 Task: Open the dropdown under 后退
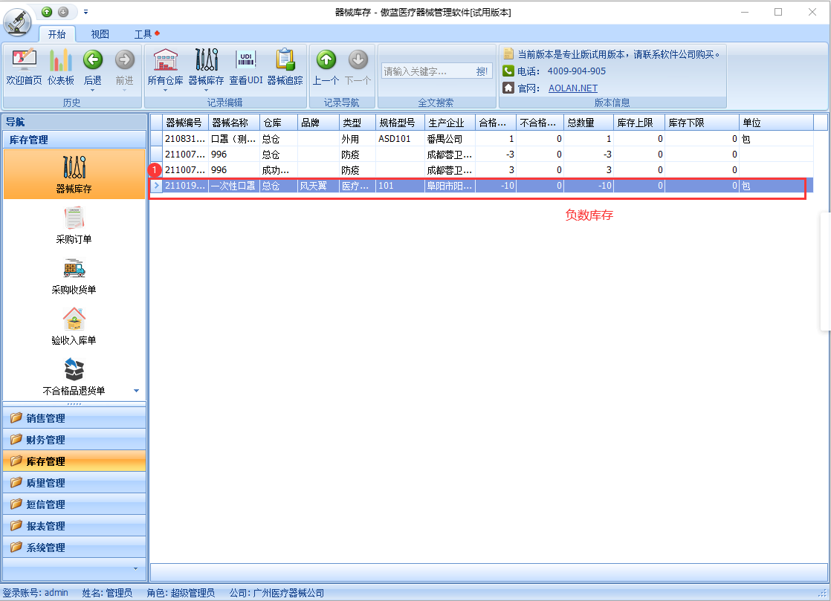93,91
